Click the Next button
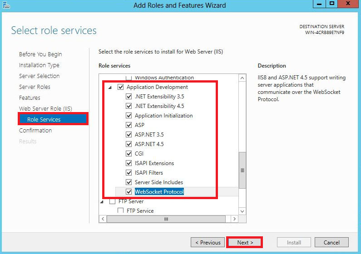Screen dimensions: 361x254 [244, 243]
